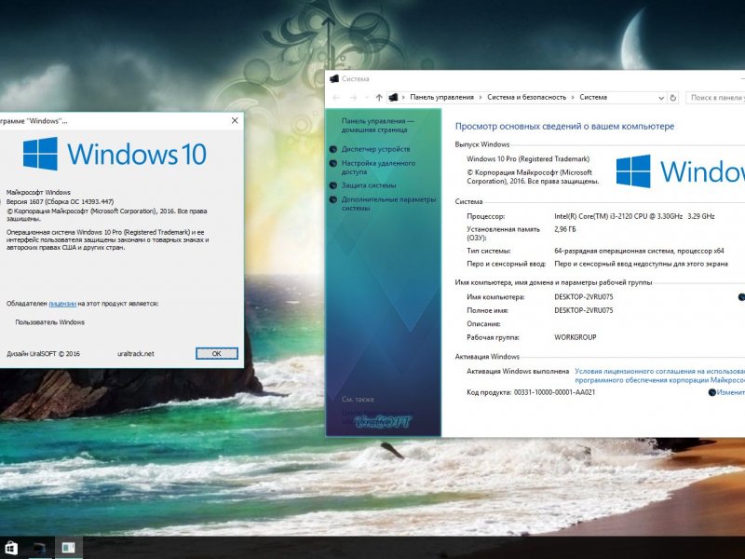Click Пользователь Windows in About dialog

(x=50, y=322)
